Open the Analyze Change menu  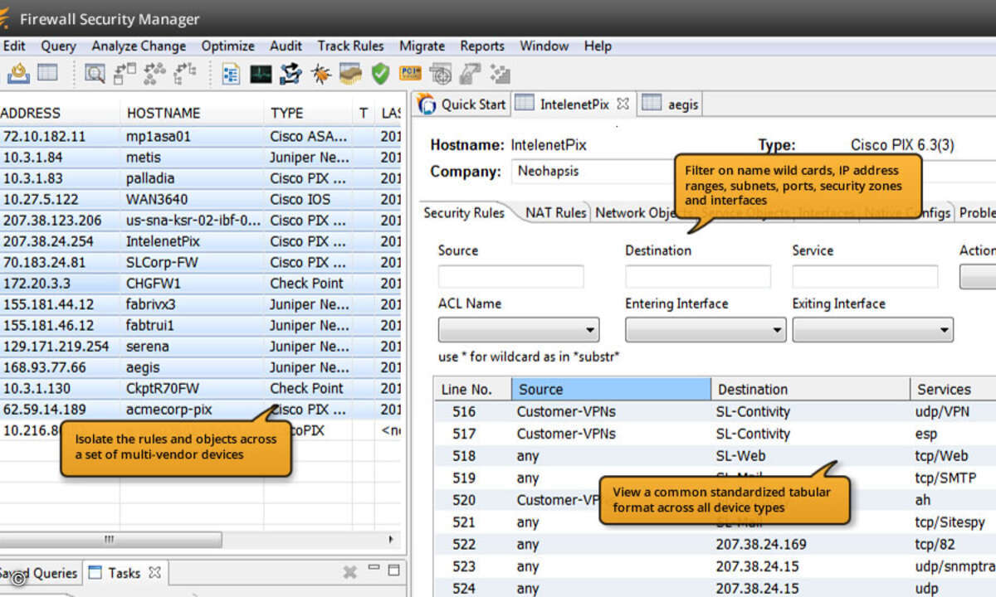click(x=139, y=46)
